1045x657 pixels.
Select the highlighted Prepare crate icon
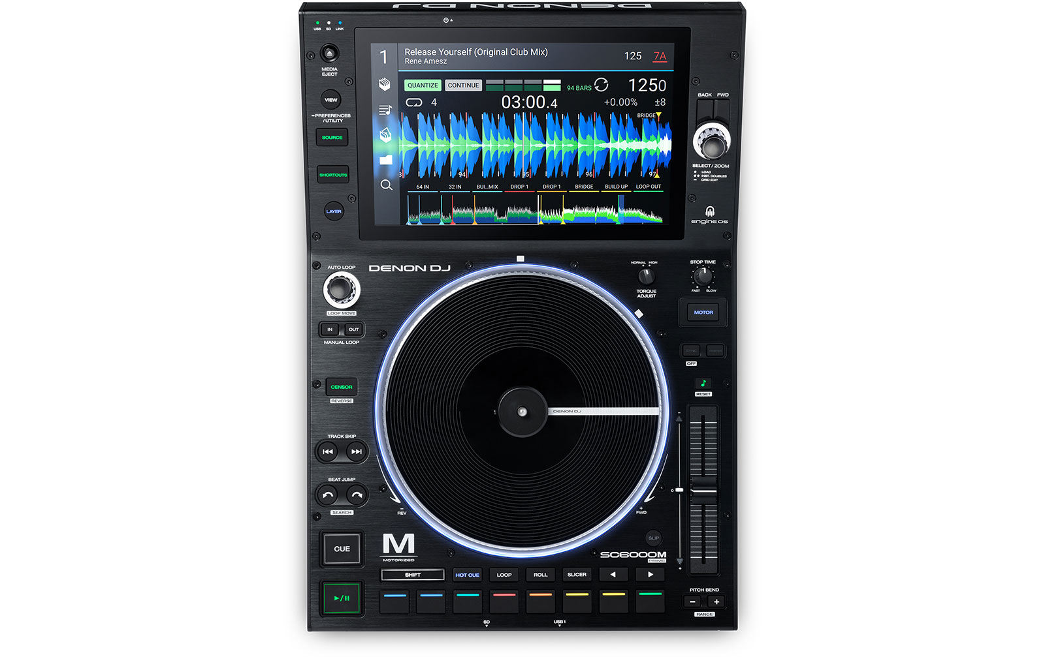coord(385,134)
